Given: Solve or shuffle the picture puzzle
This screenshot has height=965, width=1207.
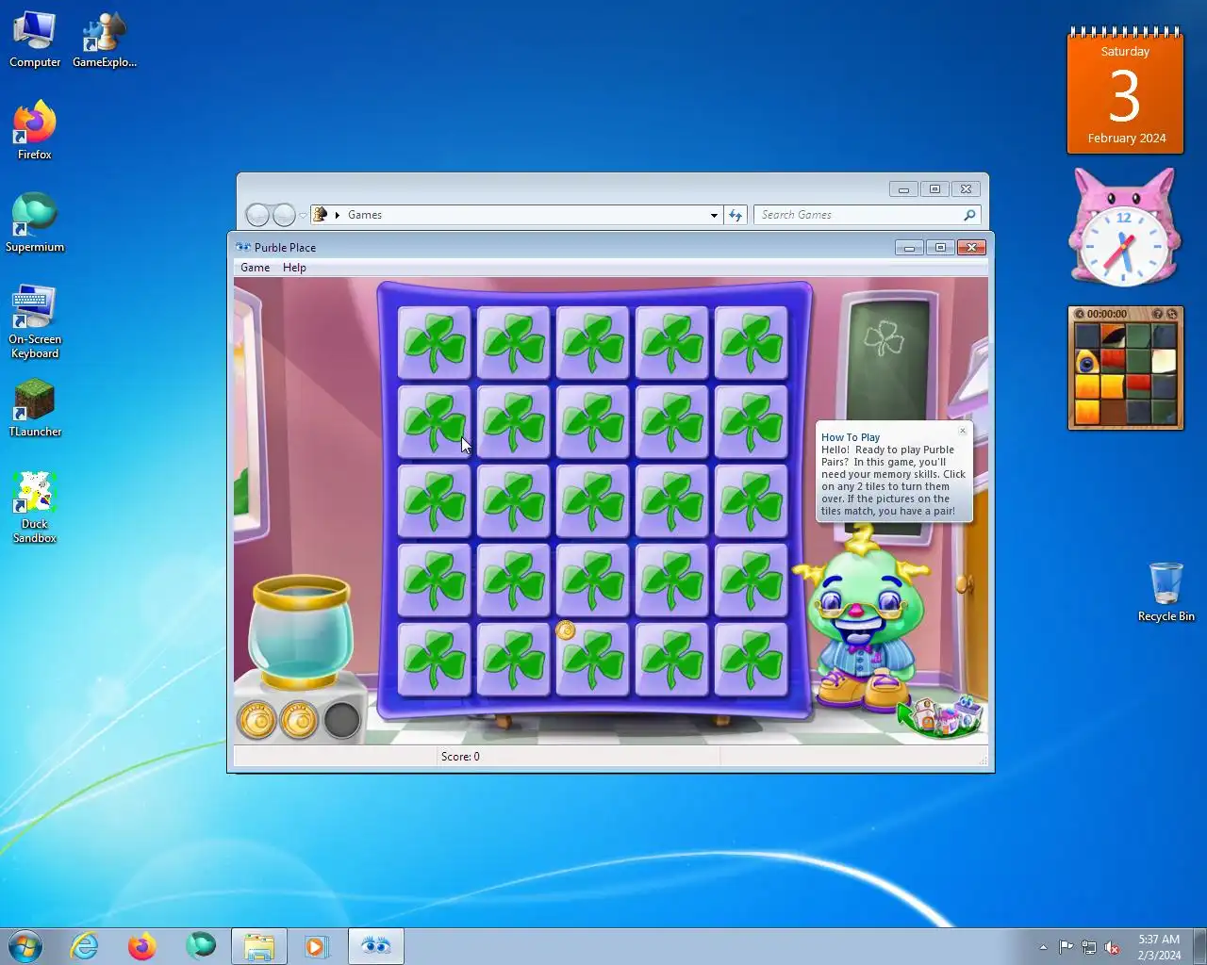Looking at the screenshot, I should [1171, 314].
